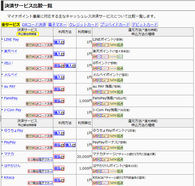
Task: Click 拠点 badge in LINE Pay row
Action: 120,45
